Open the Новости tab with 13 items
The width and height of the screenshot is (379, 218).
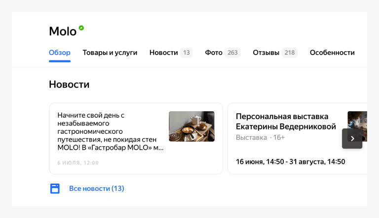point(171,52)
